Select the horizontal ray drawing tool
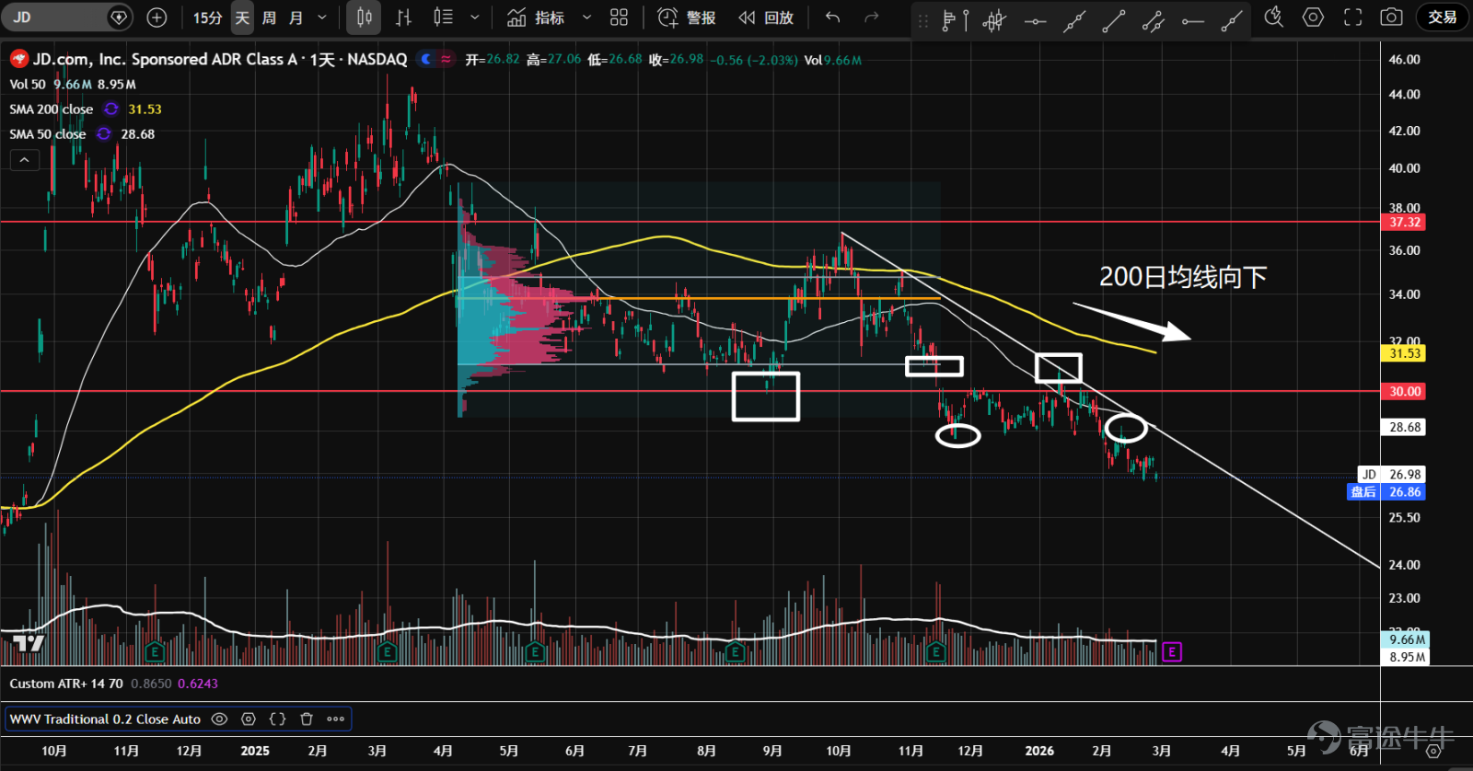1473x771 pixels. 1193,19
